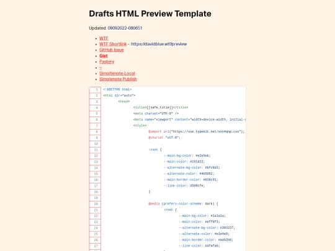The image size is (335, 251).
Task: Click --main-border-color: #838c91 line
Action: click(191, 180)
